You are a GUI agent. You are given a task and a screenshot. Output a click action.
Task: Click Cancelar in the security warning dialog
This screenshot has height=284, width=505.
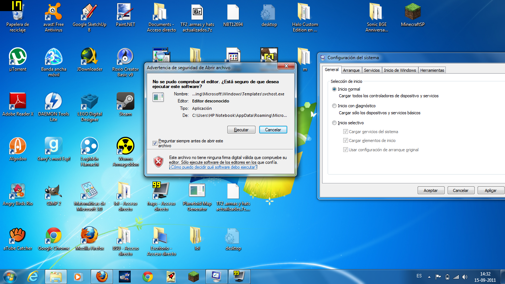[273, 130]
